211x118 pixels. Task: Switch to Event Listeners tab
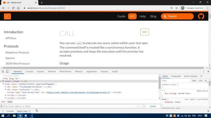[191, 76]
